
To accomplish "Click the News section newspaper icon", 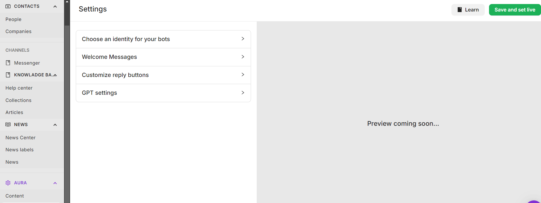I will (8, 125).
